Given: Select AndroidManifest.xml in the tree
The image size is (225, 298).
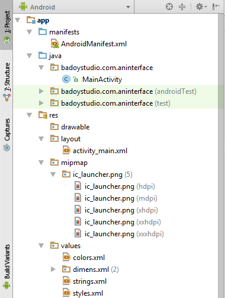Looking at the screenshot, I should pyautogui.click(x=94, y=44).
